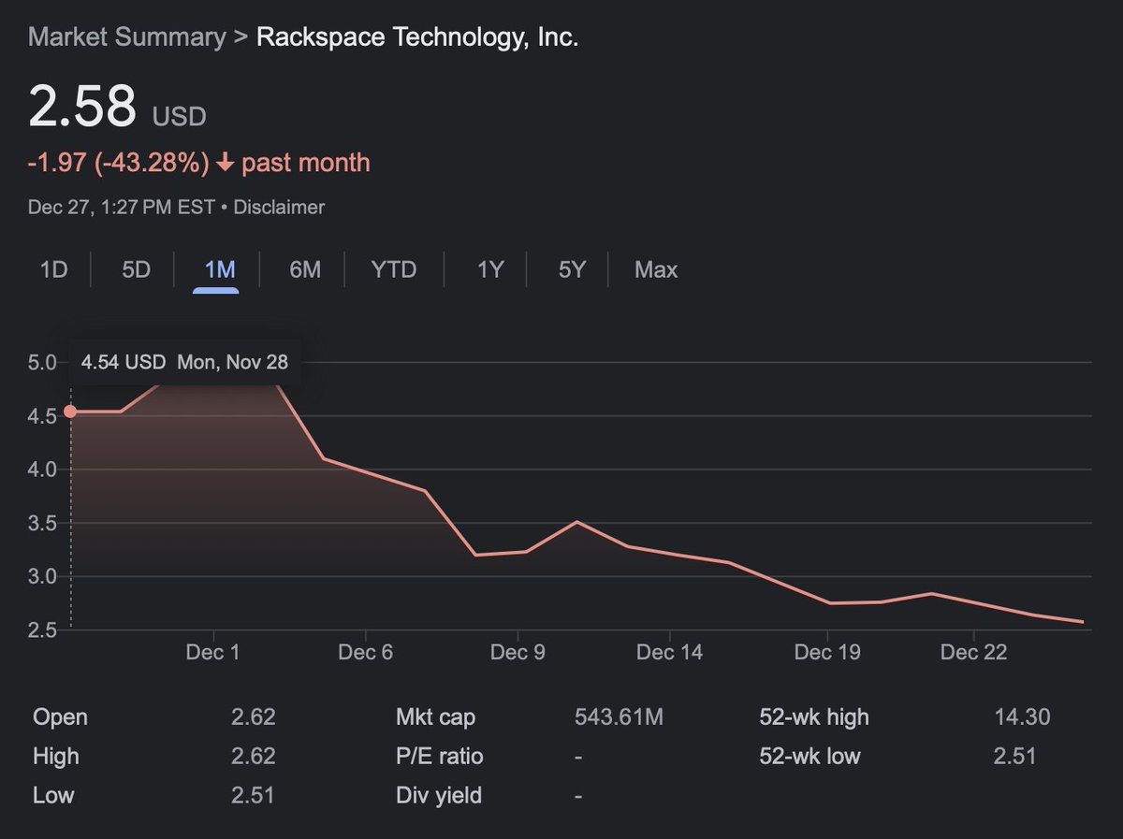Click the red down arrow indicator

(x=225, y=164)
